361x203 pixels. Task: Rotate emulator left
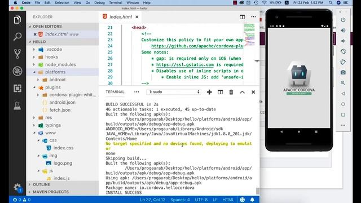[343, 51]
